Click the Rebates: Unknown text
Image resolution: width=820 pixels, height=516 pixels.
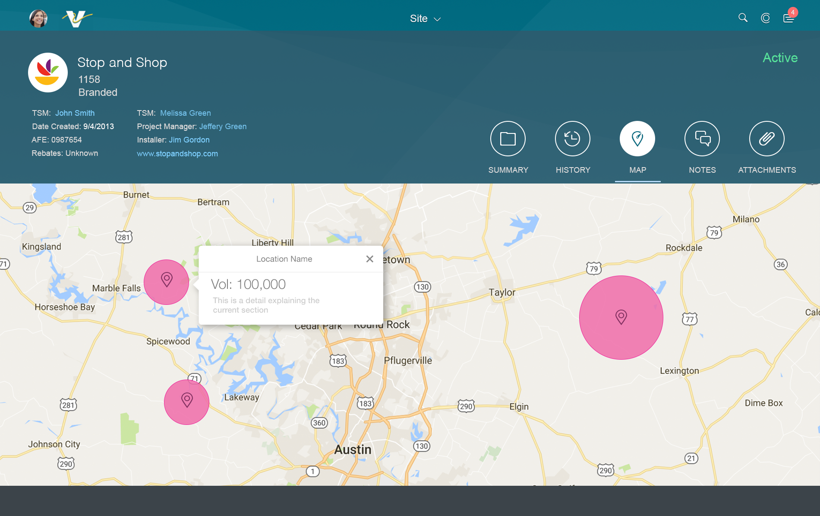pos(65,153)
